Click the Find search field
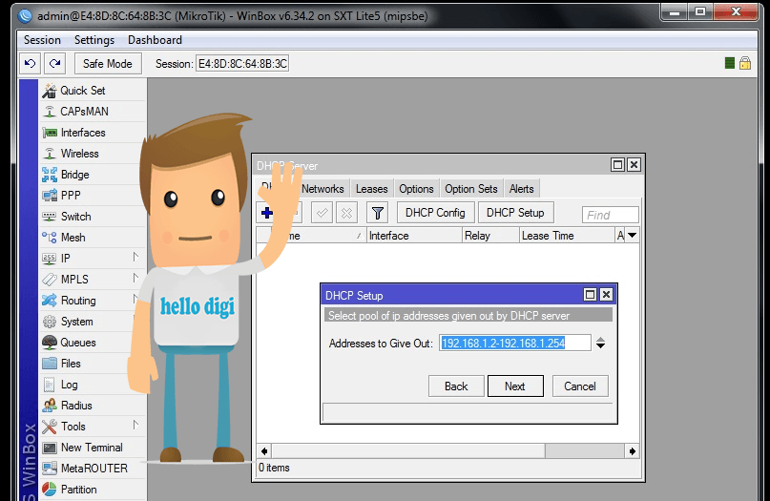Screen dimensions: 770x501 pyautogui.click(x=610, y=215)
